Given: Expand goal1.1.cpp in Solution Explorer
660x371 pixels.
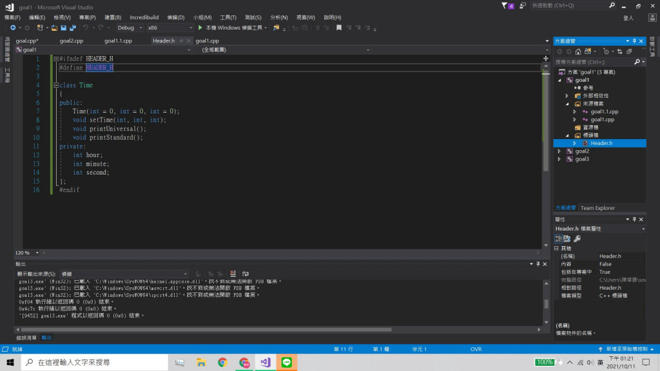Looking at the screenshot, I should click(574, 112).
